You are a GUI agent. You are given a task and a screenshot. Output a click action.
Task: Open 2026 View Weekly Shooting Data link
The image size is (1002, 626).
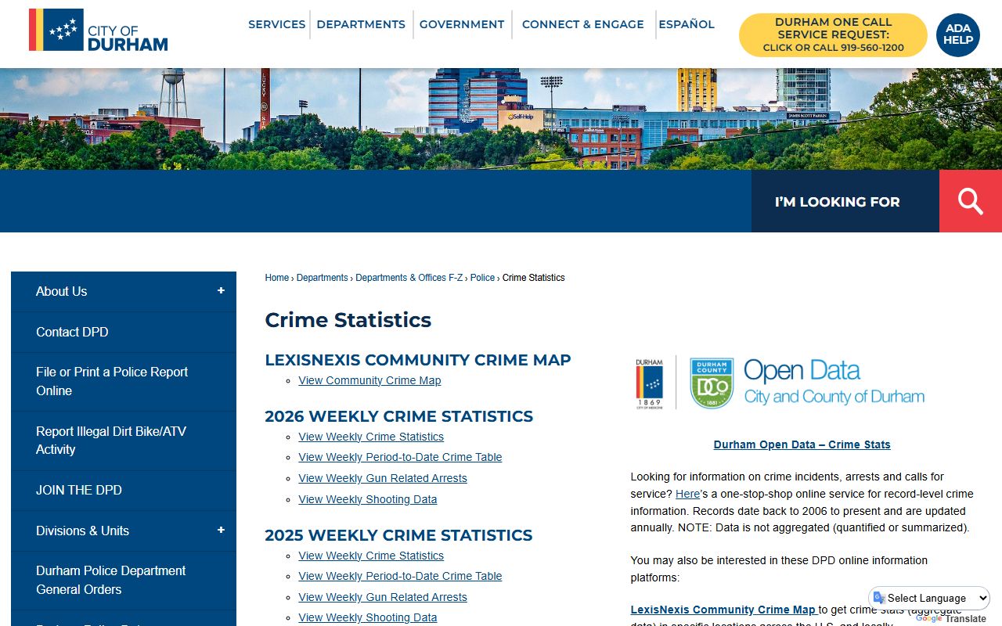368,499
